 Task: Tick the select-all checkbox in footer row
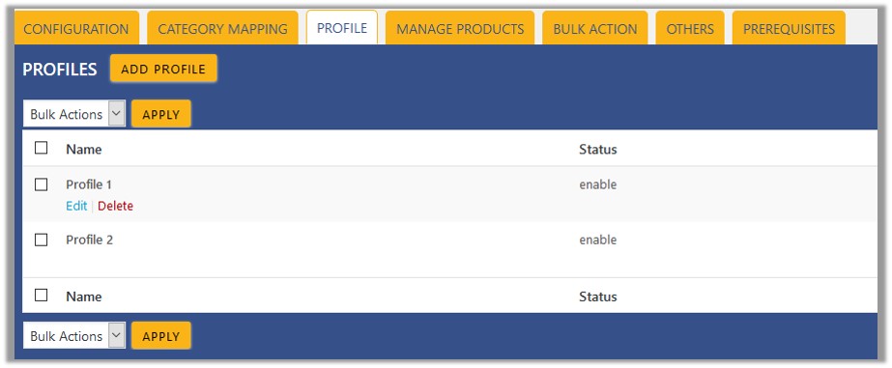[41, 295]
